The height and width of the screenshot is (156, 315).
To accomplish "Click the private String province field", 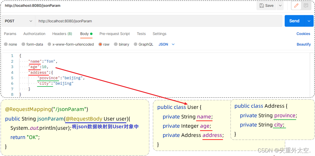I will pos(268,115).
